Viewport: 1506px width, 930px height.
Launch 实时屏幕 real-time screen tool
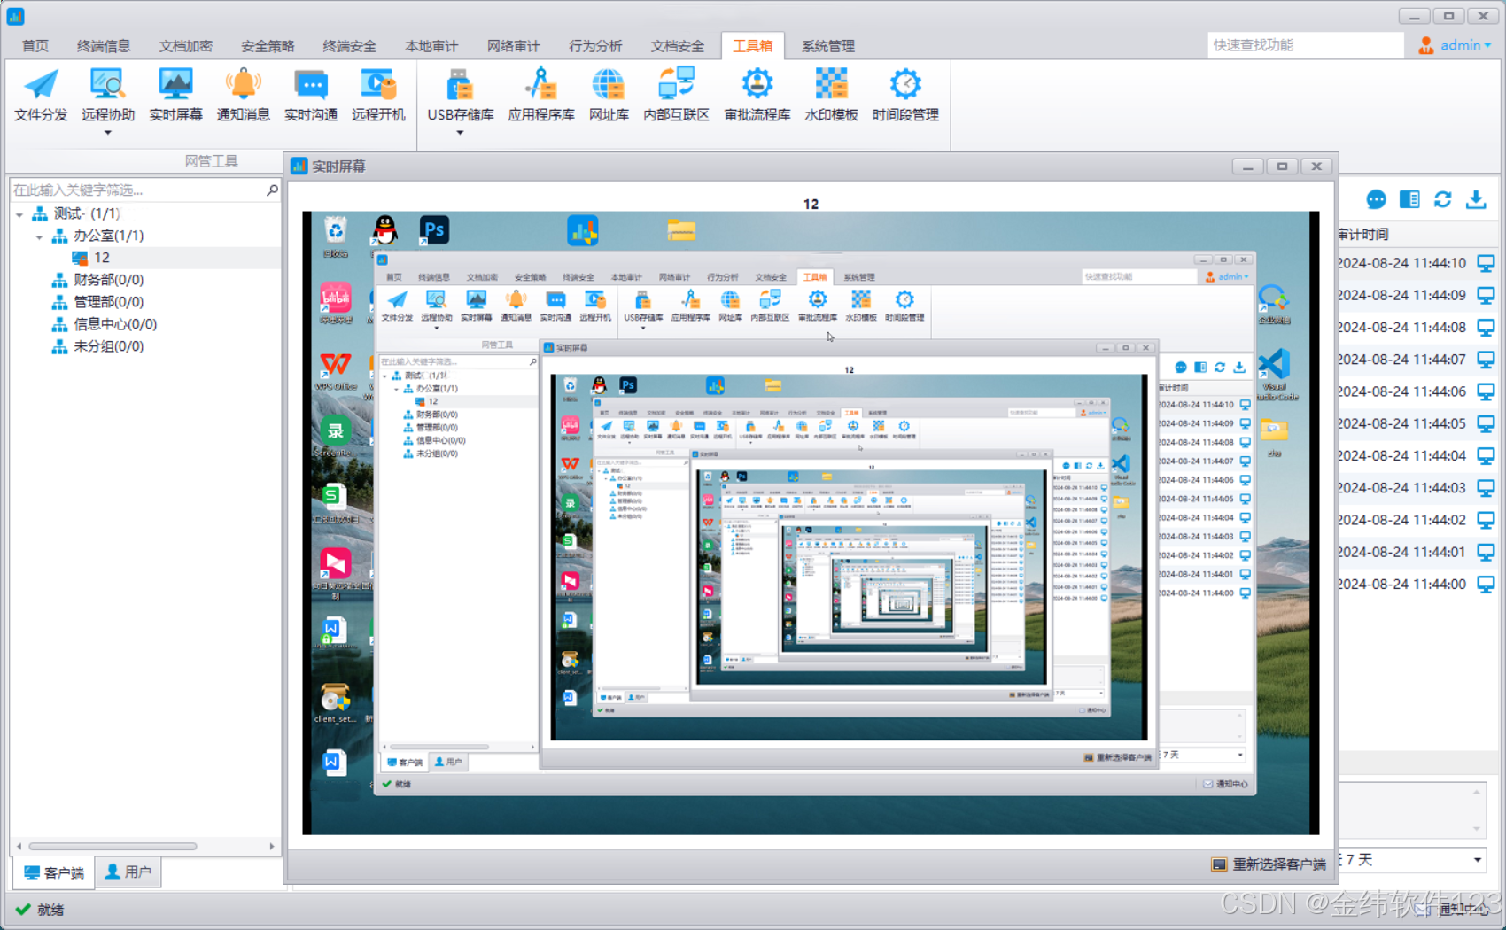(x=175, y=95)
